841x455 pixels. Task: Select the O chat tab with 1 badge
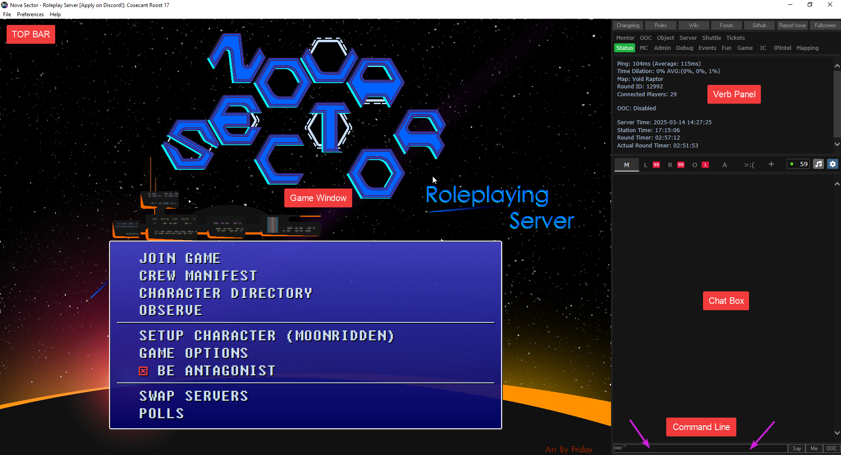coord(700,165)
